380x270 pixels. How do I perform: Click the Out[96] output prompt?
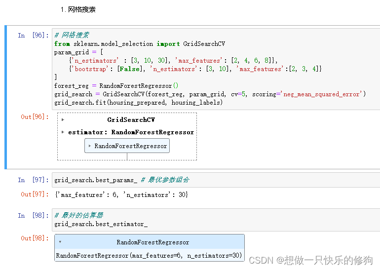35,117
